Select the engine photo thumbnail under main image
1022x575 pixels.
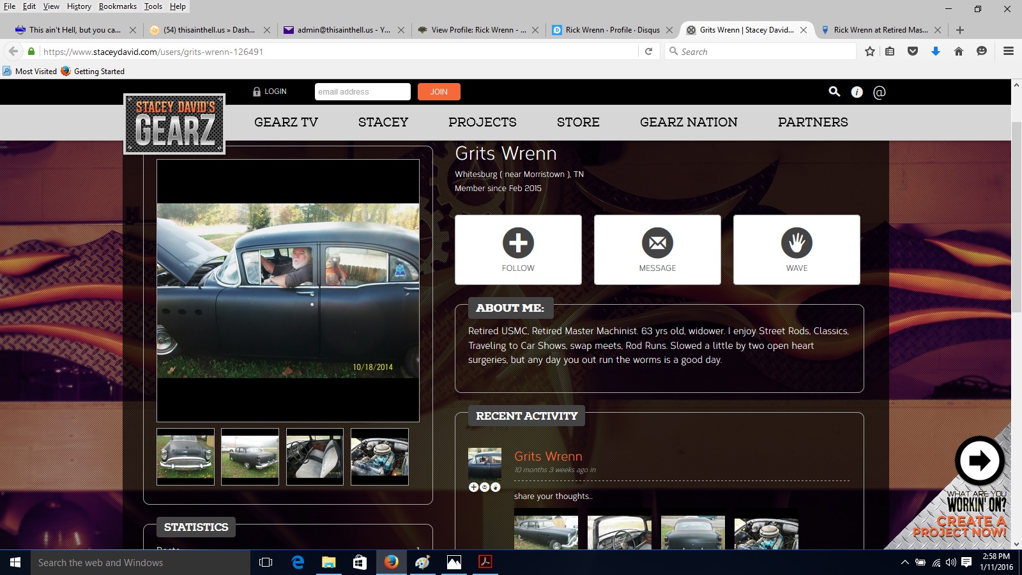379,457
